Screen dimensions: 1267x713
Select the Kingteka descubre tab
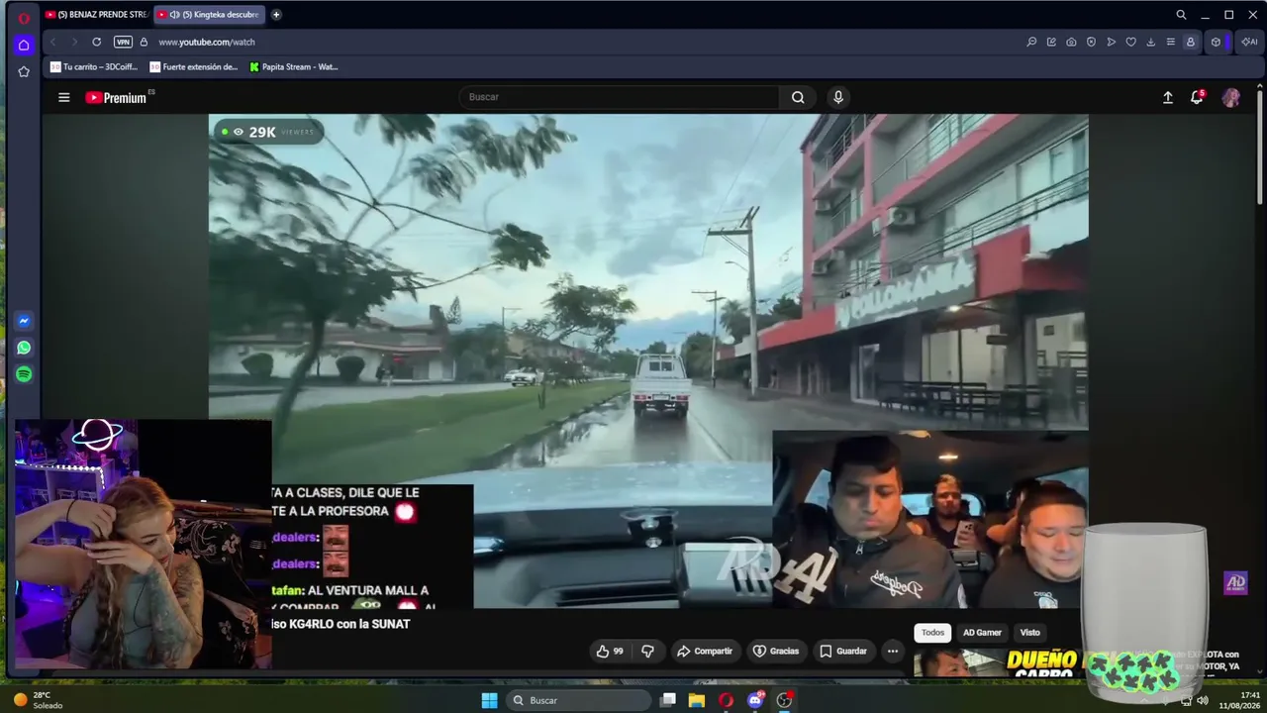pos(209,15)
